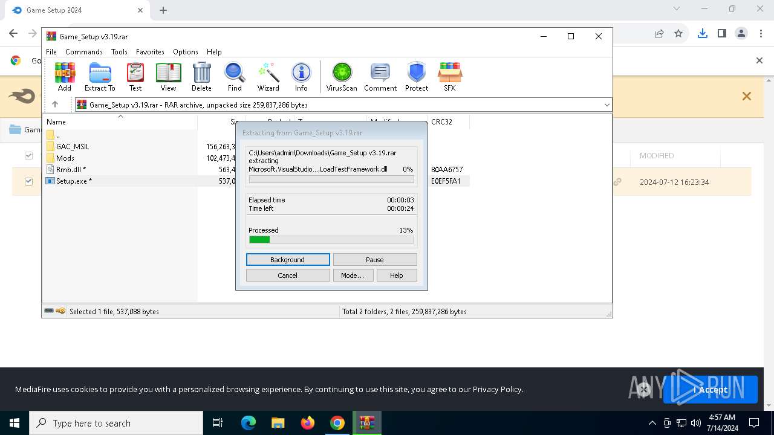Click Help button in extraction dialog
The width and height of the screenshot is (774, 435).
pyautogui.click(x=397, y=275)
